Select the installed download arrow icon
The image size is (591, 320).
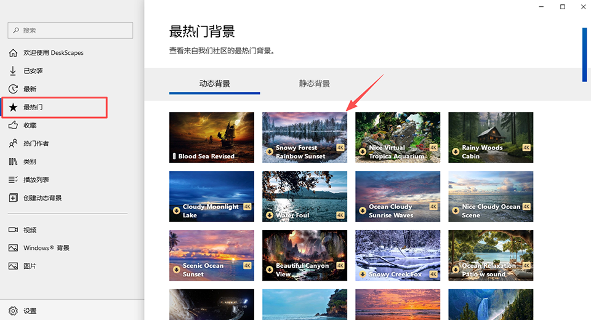(x=13, y=71)
